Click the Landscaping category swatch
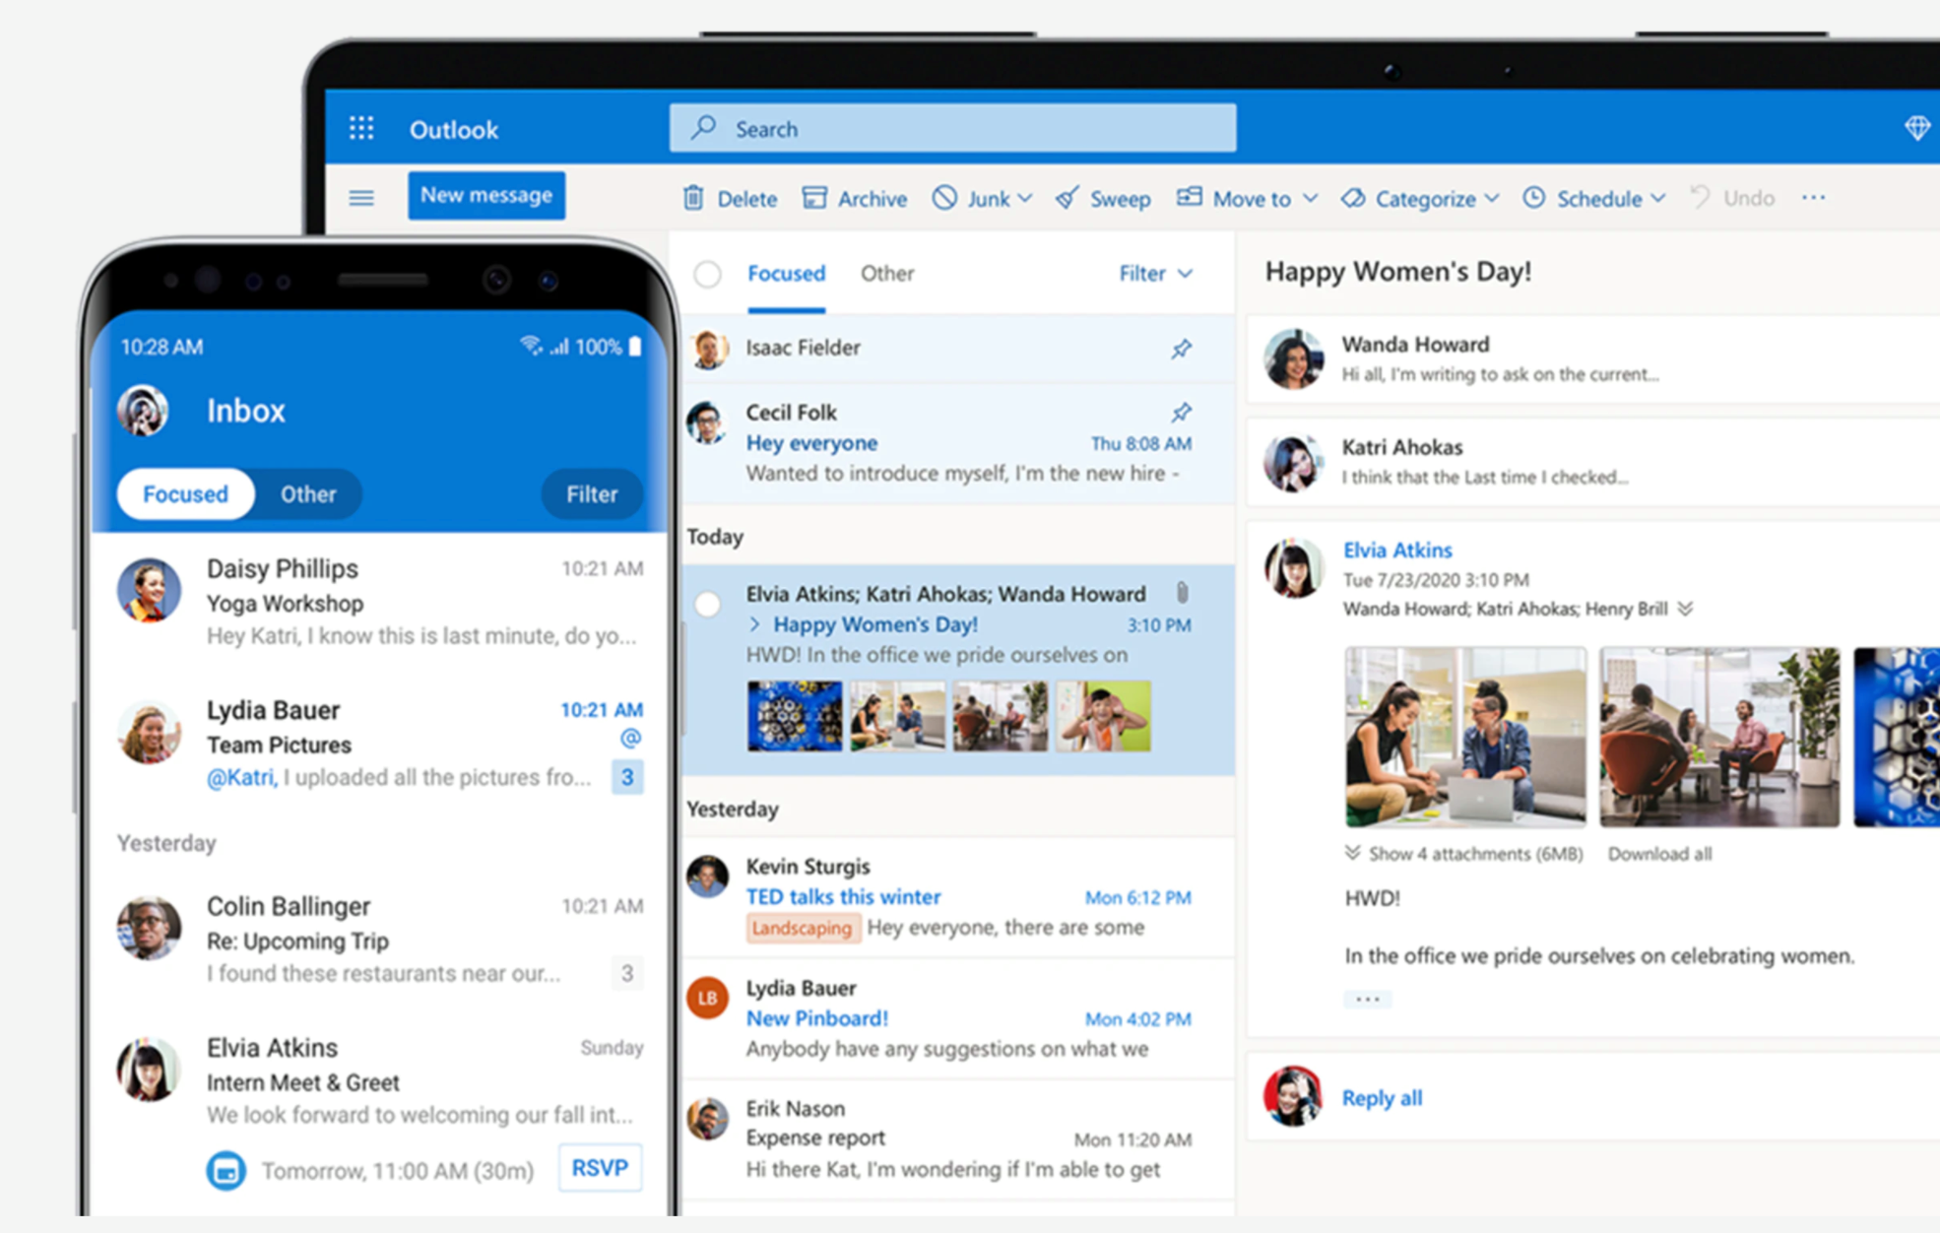 point(803,928)
